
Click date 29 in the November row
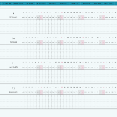pyautogui.click(x=112, y=62)
